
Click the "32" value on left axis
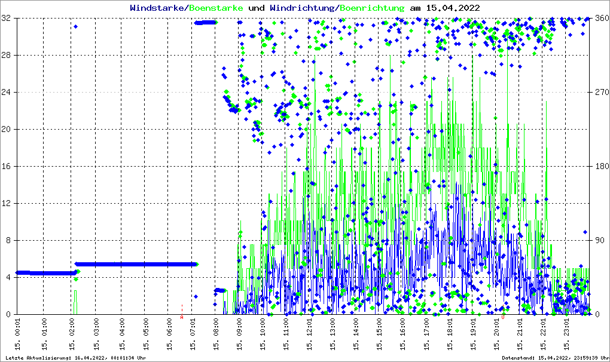pos(7,19)
